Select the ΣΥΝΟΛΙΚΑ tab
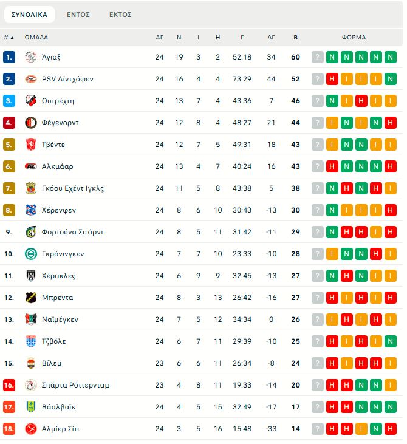 click(x=29, y=15)
